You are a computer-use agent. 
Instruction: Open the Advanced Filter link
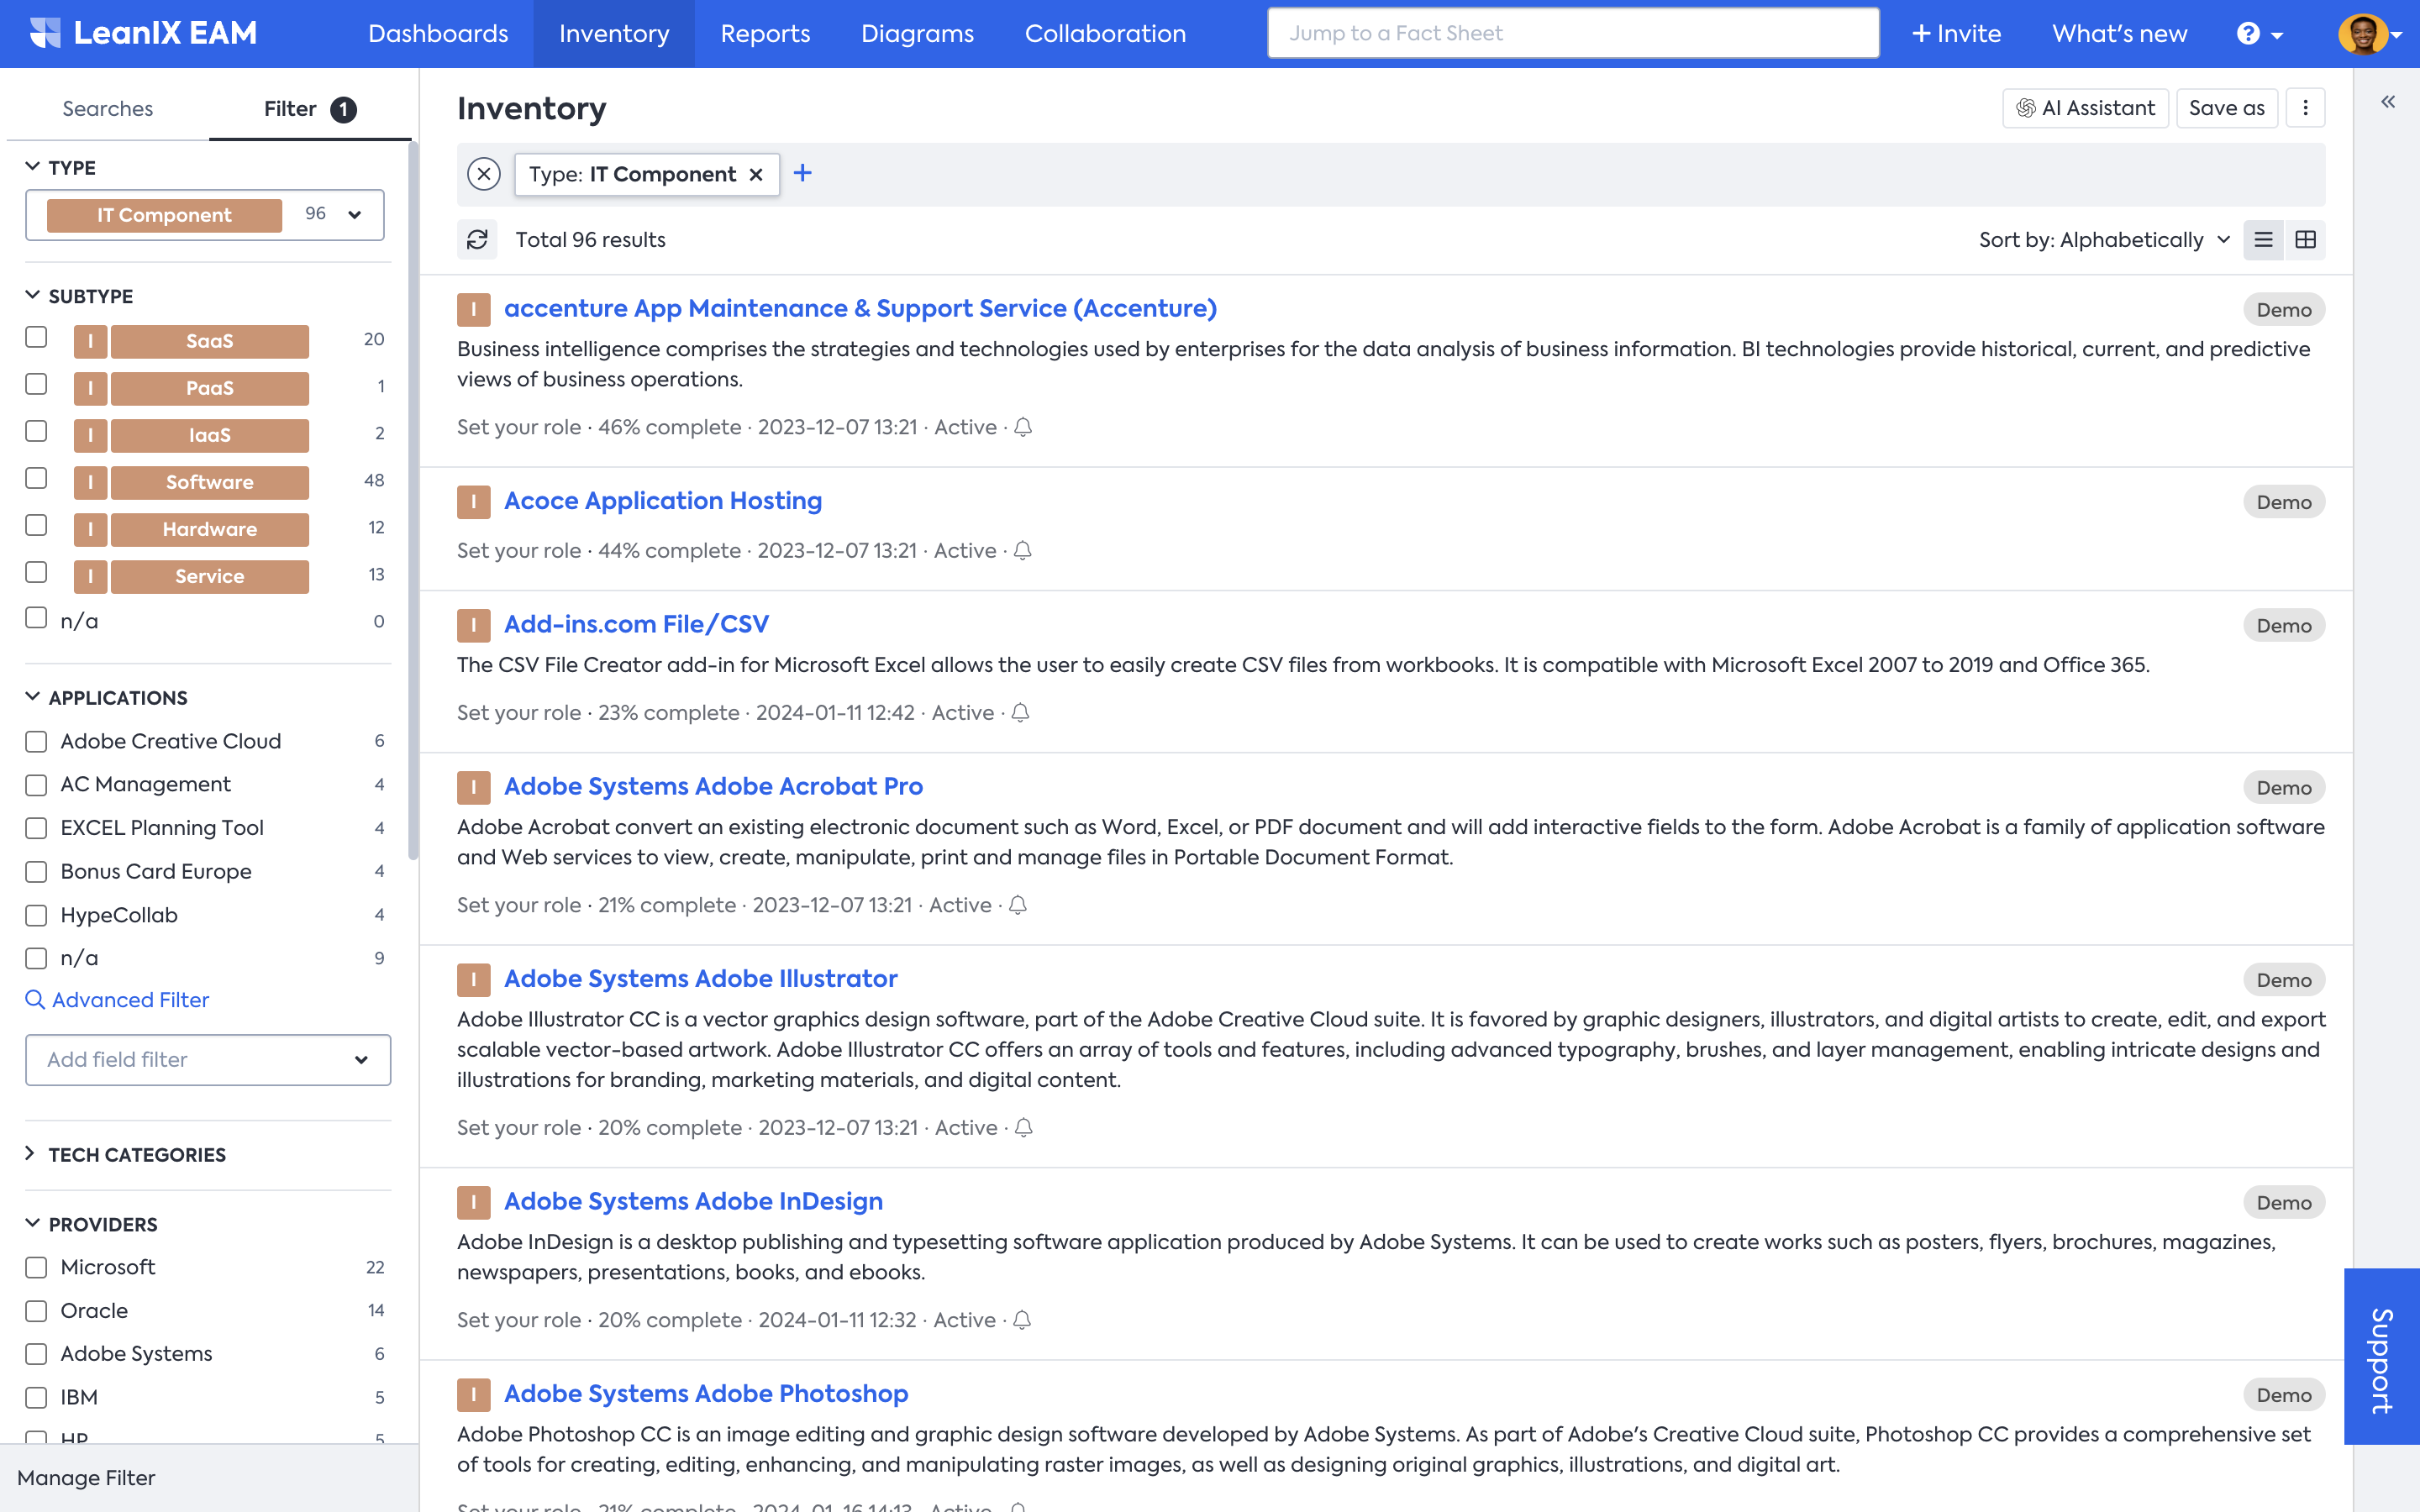pyautogui.click(x=130, y=1000)
